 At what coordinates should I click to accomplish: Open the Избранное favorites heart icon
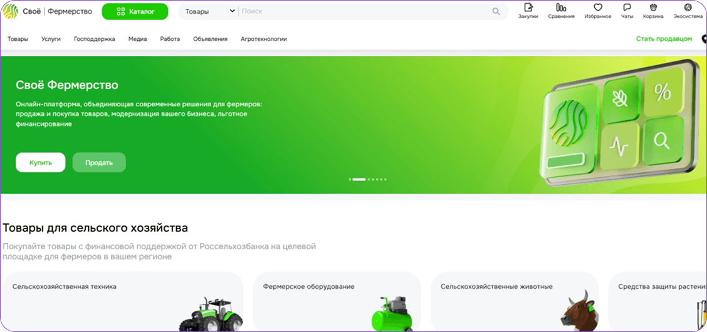pos(598,8)
